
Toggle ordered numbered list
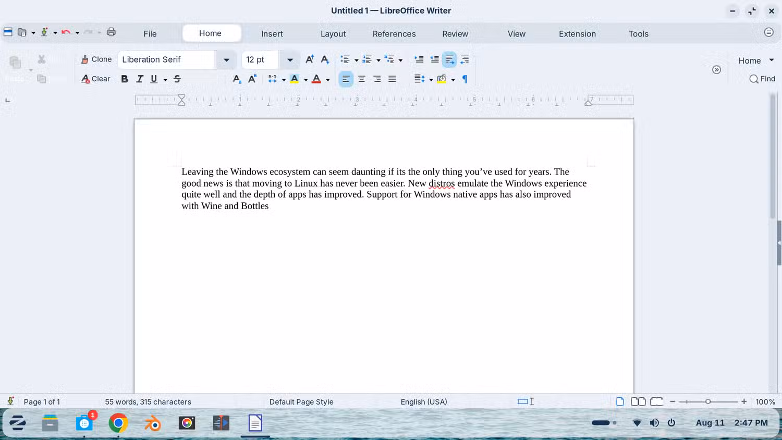367,59
